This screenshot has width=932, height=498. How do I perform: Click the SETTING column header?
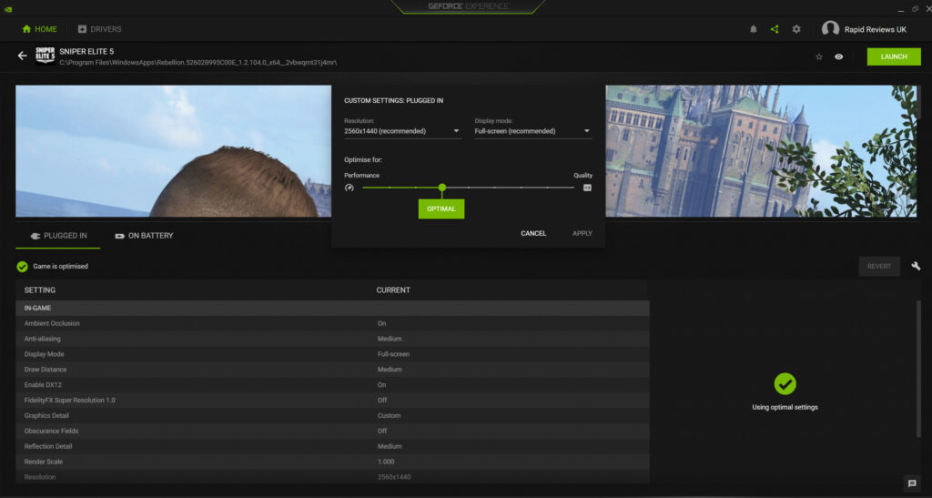tap(40, 290)
